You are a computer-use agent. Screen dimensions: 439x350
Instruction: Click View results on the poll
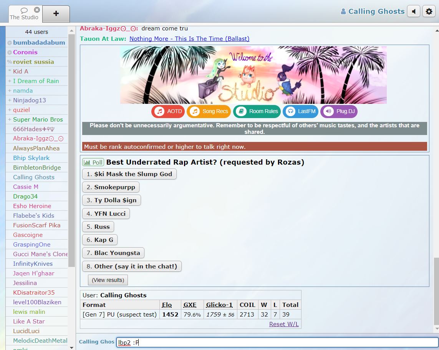coord(108,280)
